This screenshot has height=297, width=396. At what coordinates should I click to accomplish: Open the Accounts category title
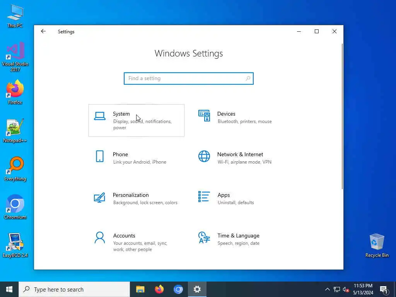[x=124, y=236]
